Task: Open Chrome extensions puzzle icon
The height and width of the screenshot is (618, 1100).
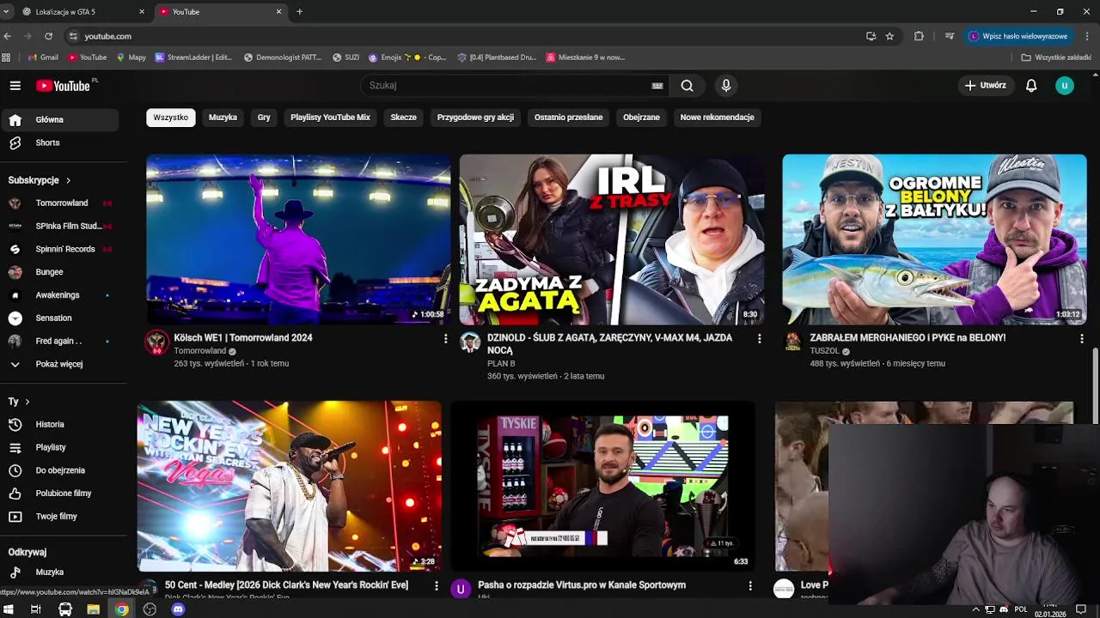Action: 919,36
